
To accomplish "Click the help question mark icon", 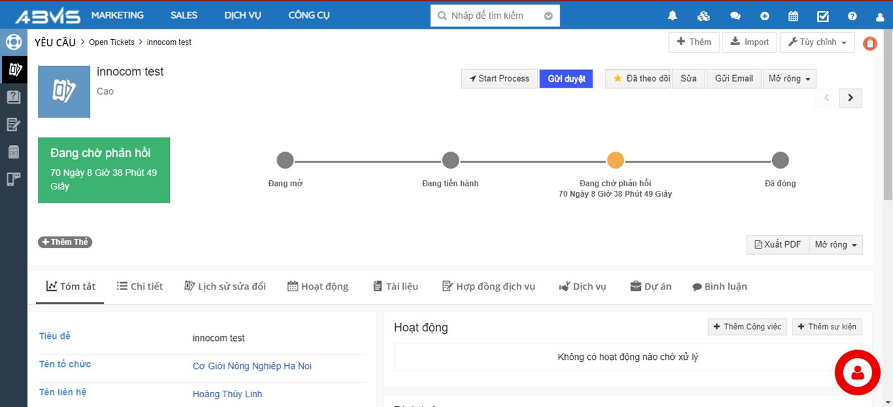I will tap(852, 16).
